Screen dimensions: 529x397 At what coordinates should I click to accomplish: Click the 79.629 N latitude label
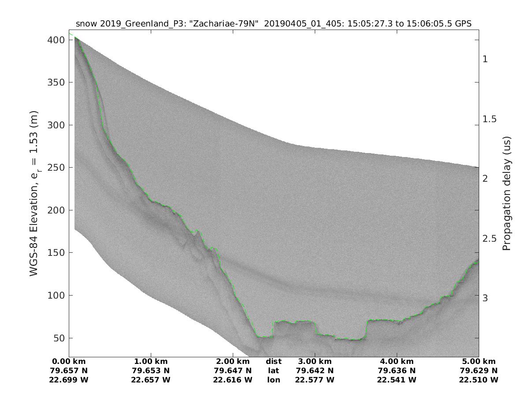479,371
